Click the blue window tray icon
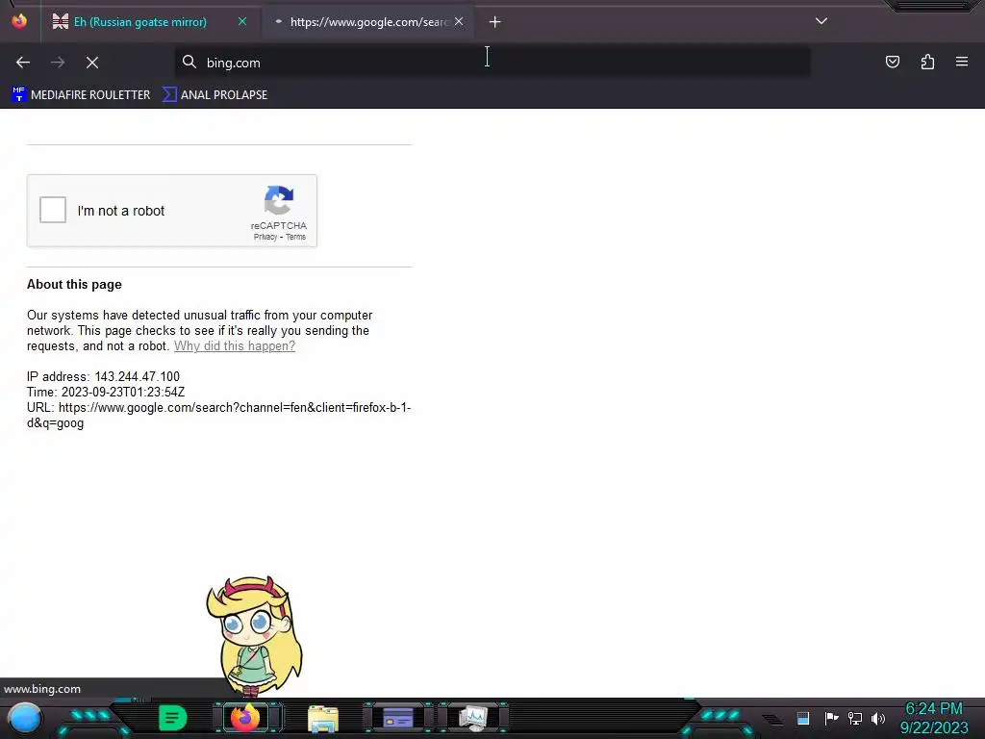This screenshot has height=739, width=985. click(x=803, y=718)
